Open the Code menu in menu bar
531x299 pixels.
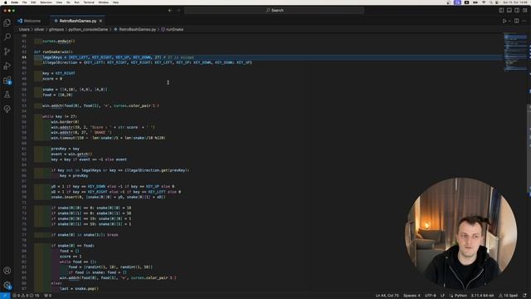click(15, 2)
